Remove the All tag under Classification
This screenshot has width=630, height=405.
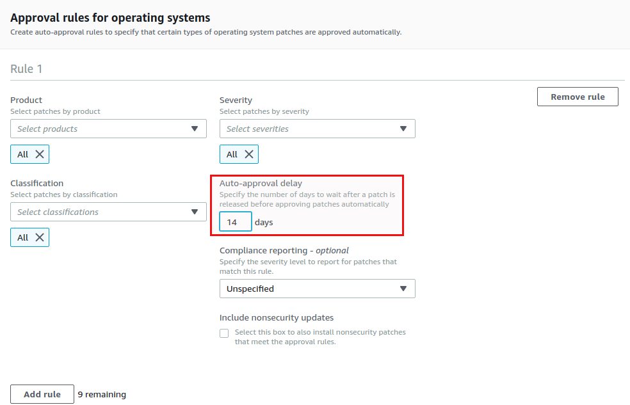(x=40, y=237)
